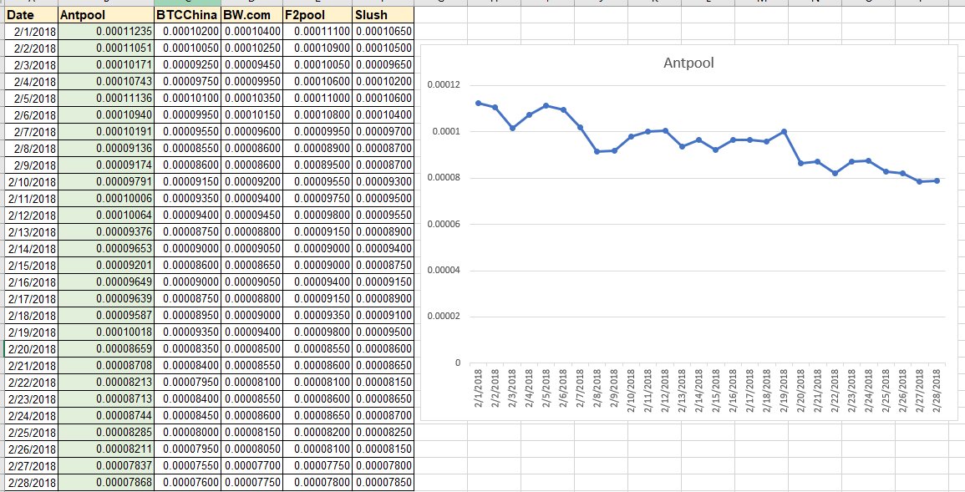
Task: Select the Slush header cell
Action: pos(383,15)
